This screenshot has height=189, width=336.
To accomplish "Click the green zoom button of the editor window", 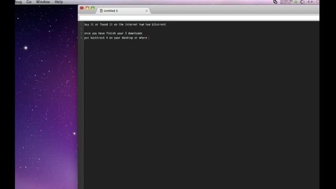I will pyautogui.click(x=92, y=8).
